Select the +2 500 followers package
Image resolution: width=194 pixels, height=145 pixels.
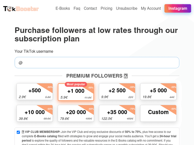117,92
